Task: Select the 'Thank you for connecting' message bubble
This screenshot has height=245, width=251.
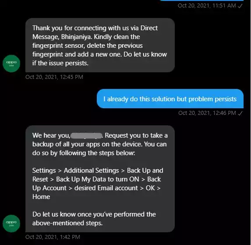Action: tap(100, 45)
